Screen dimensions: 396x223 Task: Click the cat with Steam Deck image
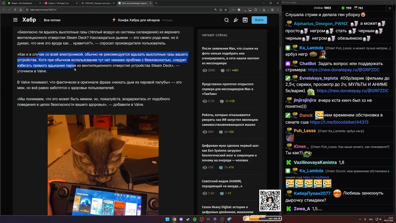click(x=103, y=165)
